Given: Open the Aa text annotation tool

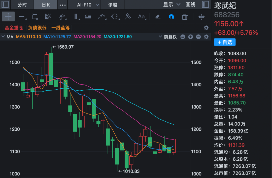Looking at the screenshot, I should click(142, 17).
